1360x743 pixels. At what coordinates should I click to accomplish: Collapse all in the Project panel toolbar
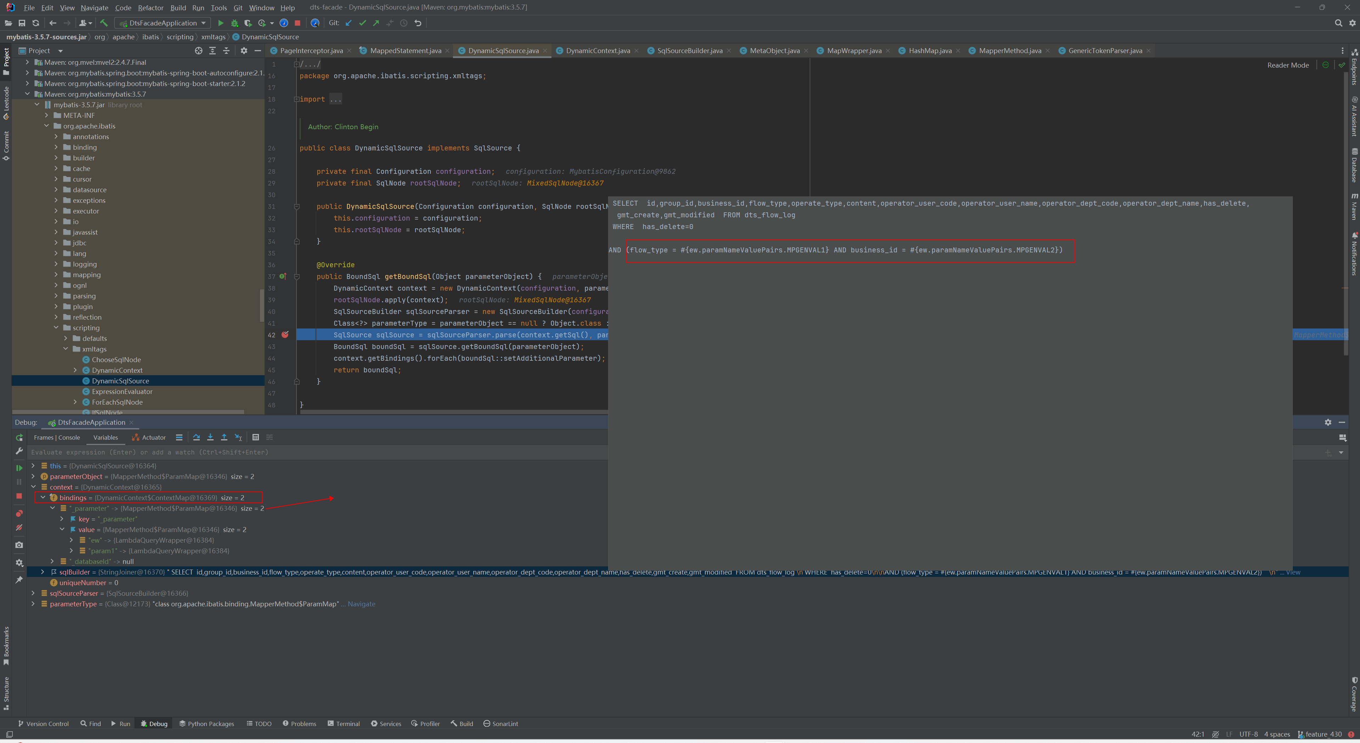point(226,51)
